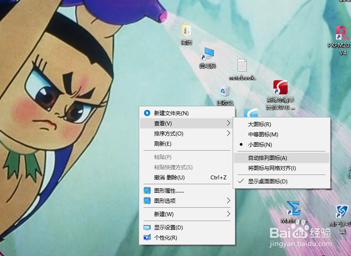Viewport: 351px width, 256px height.
Task: Expand arrow next to 图形选项
Action: point(228,201)
